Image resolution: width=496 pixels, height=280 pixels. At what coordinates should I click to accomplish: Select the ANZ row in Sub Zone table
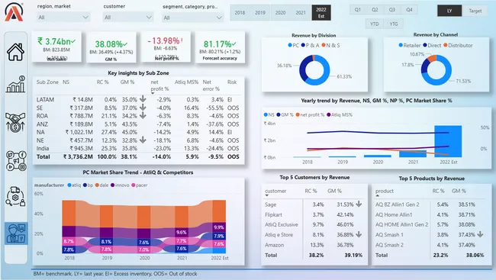point(138,124)
